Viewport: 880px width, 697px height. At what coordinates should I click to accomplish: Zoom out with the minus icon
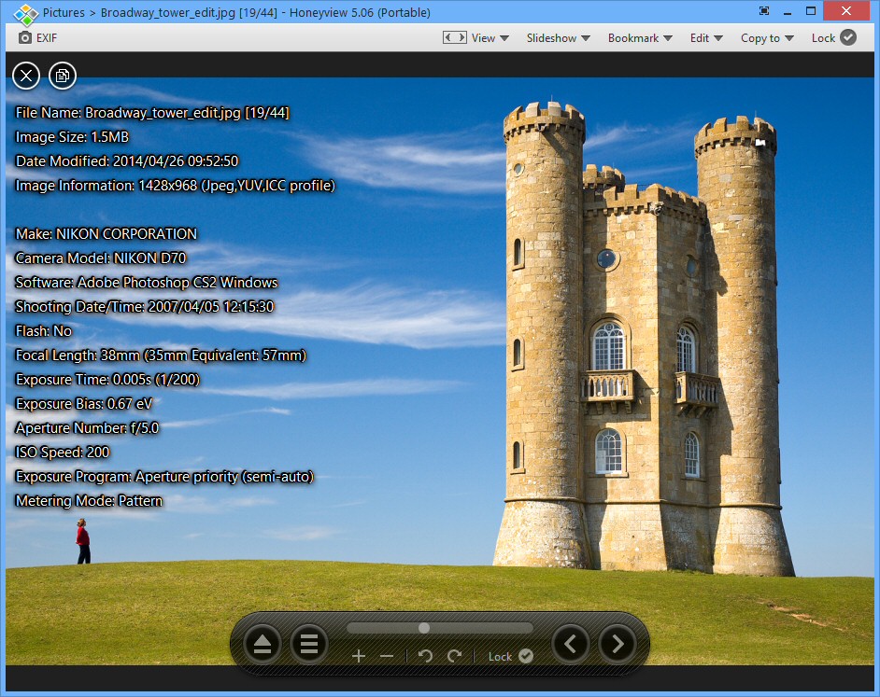(387, 656)
